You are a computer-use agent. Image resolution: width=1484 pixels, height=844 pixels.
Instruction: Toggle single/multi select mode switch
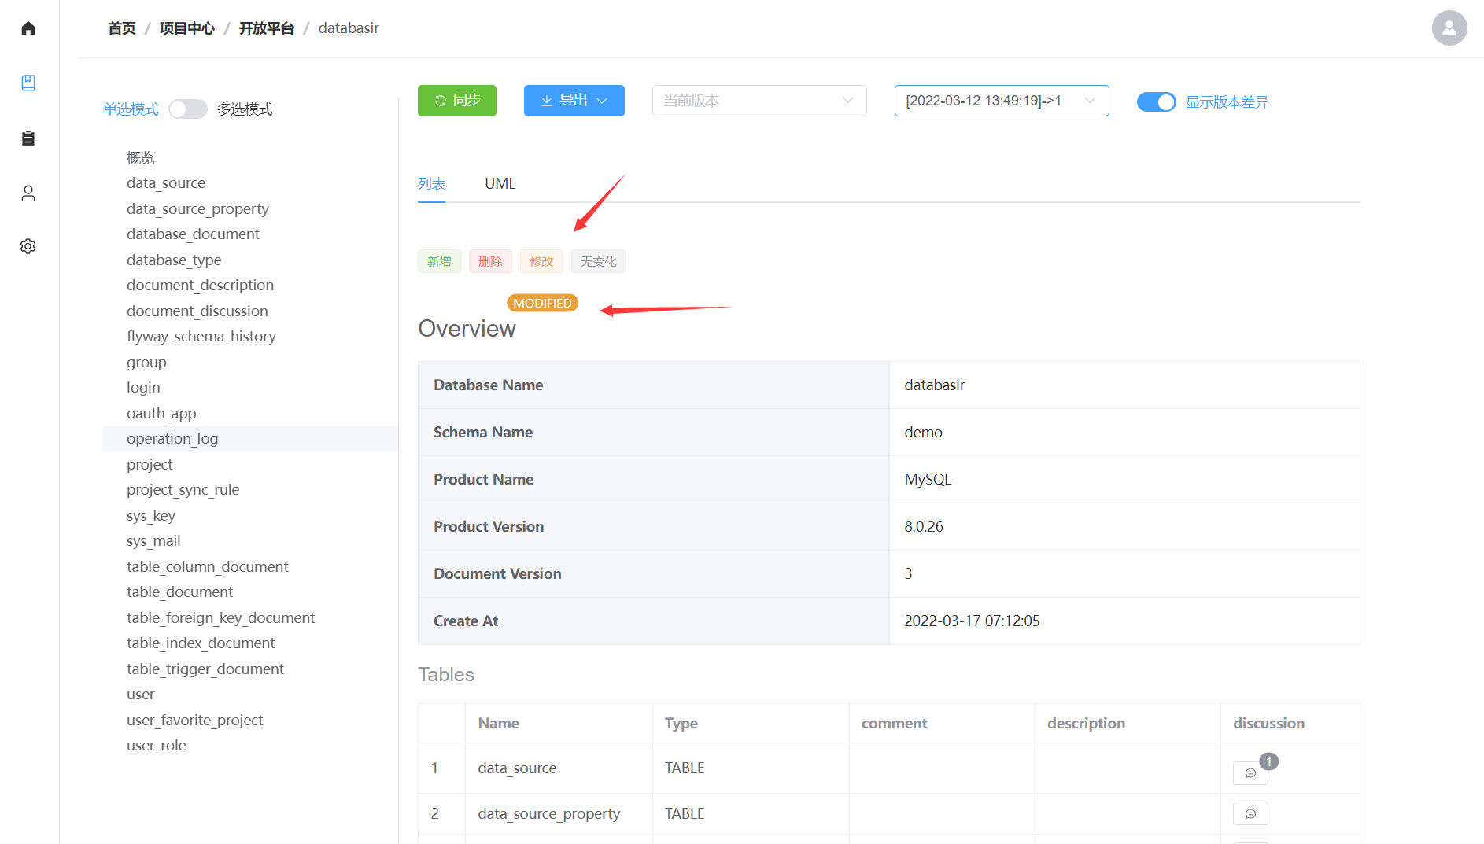click(188, 109)
